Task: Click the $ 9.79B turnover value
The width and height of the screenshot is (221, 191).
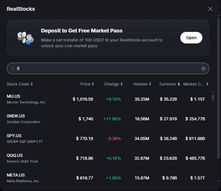Action: click(x=170, y=178)
